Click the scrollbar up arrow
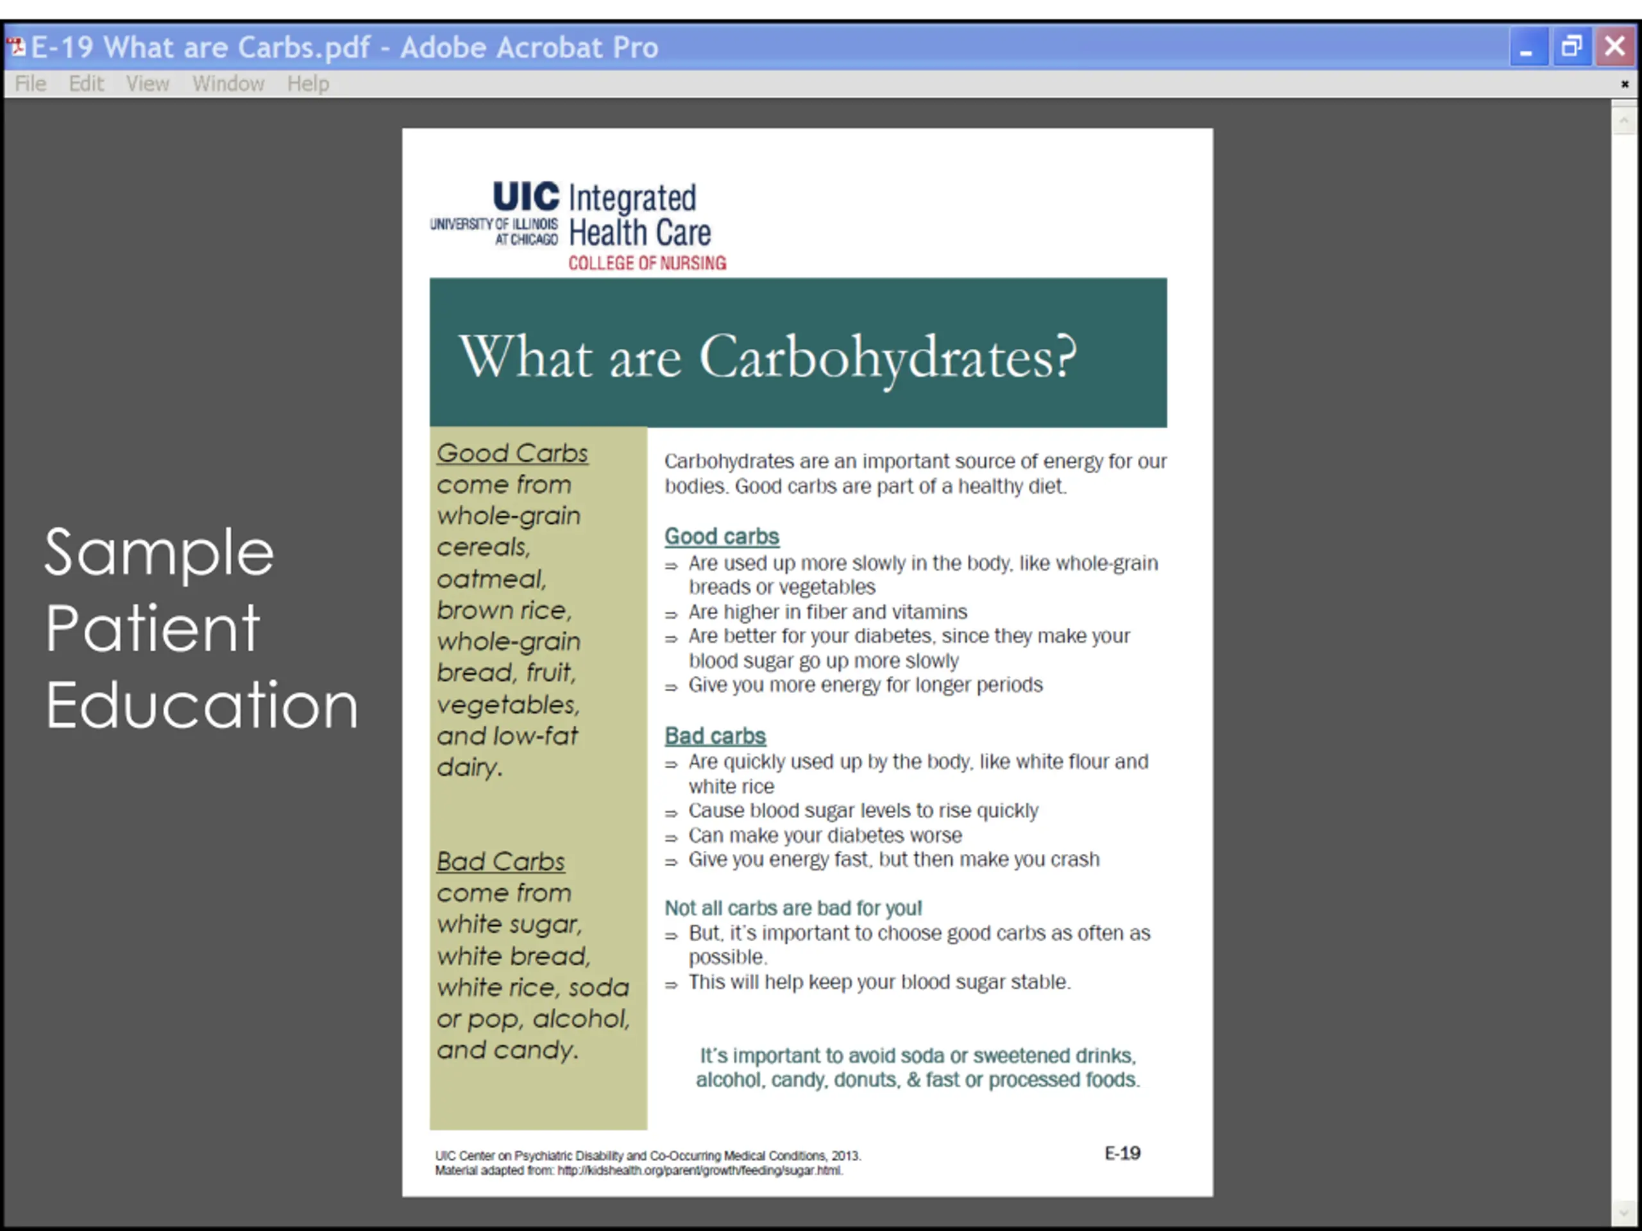Screen dimensions: 1642x1231 (x=1623, y=120)
